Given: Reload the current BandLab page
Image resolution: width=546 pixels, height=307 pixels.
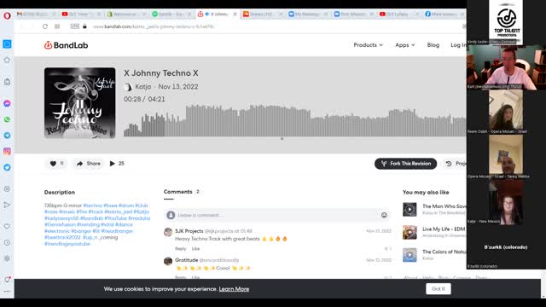Looking at the screenshot, I should (45, 26).
